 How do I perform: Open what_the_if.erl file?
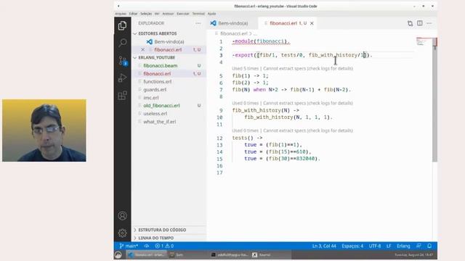[x=160, y=122]
